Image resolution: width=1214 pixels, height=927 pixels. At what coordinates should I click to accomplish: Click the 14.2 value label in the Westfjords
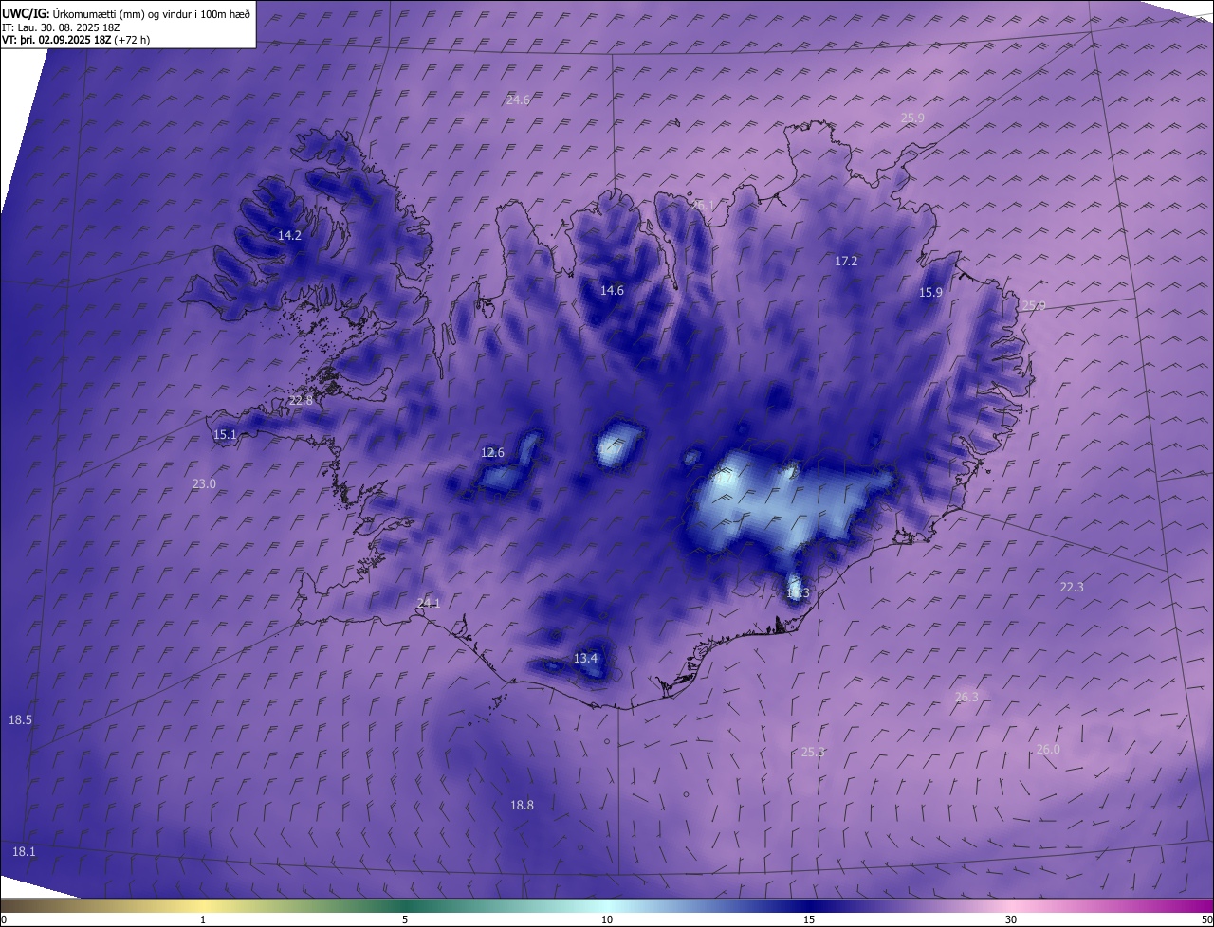point(289,235)
